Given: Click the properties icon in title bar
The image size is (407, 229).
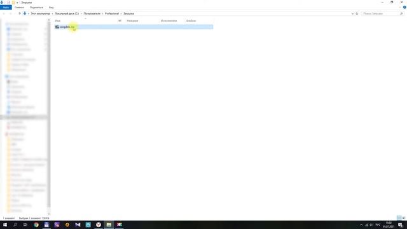Looking at the screenshot, I should (8, 3).
